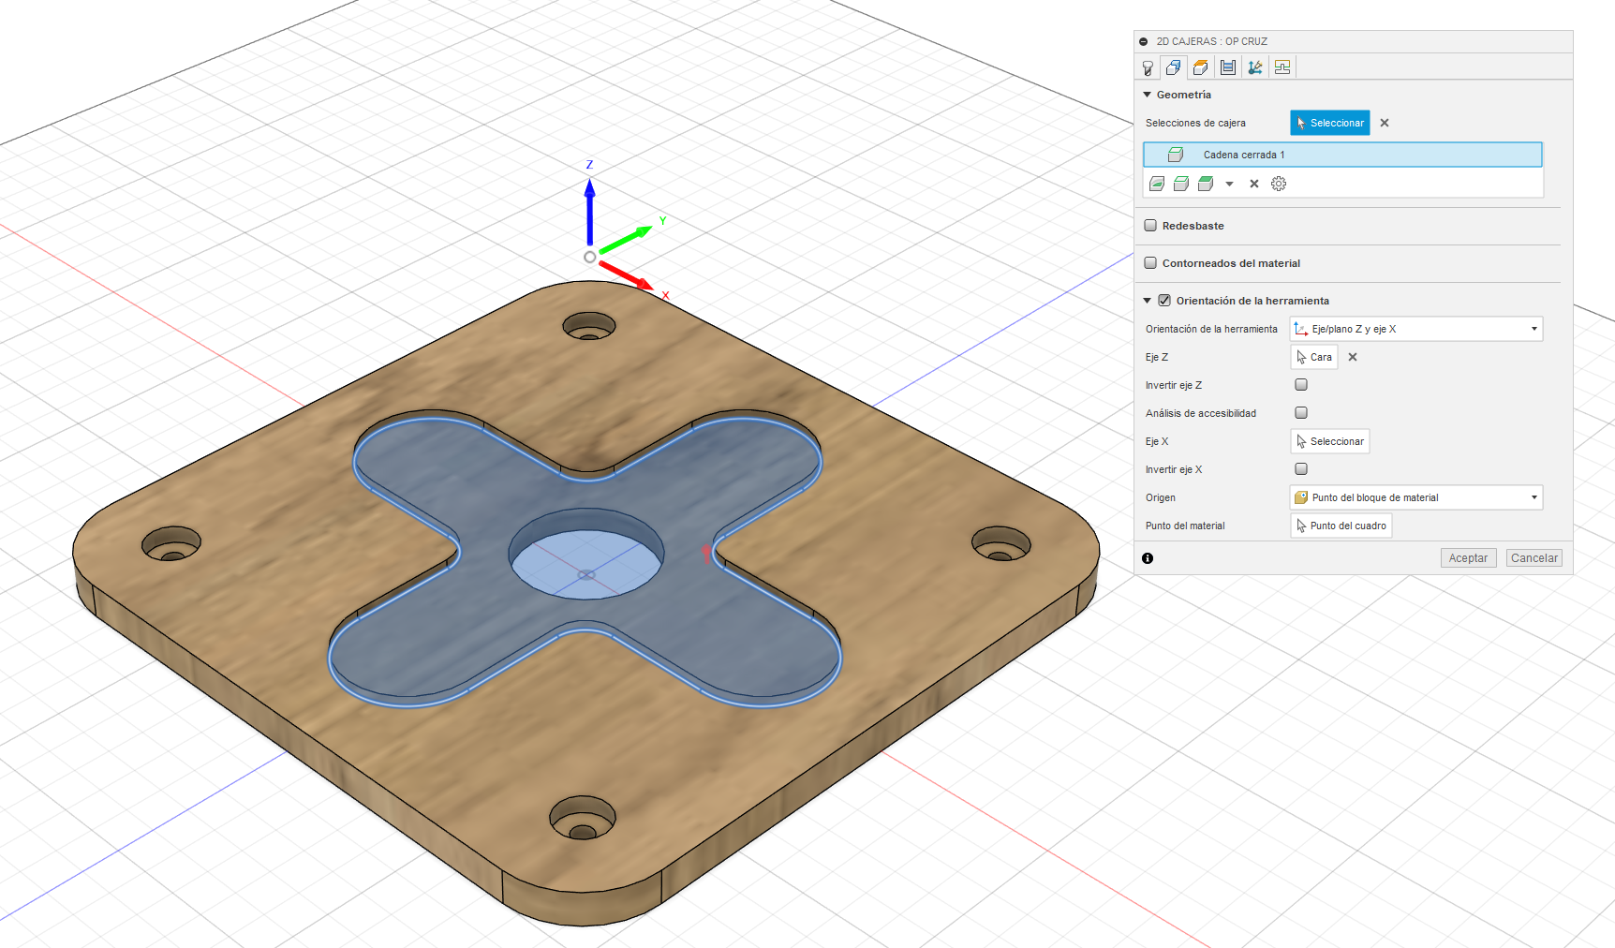Click the cube icon in Cadena cerrada row
The image size is (1615, 948).
tap(1176, 155)
